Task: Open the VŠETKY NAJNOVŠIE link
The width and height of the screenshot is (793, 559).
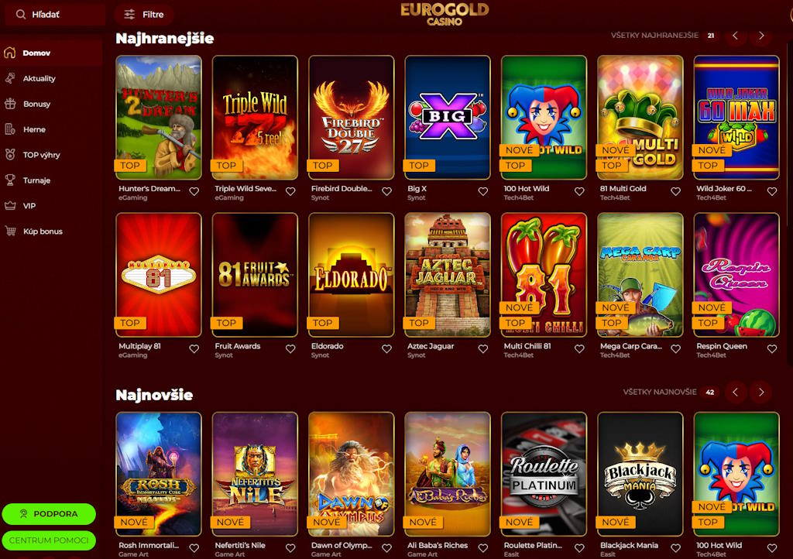Action: point(660,393)
